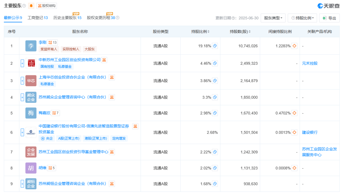343x194 pixels.
Task: Open 苏州工业园区创业投资引导基金管理中心 link
Action: pos(73,152)
